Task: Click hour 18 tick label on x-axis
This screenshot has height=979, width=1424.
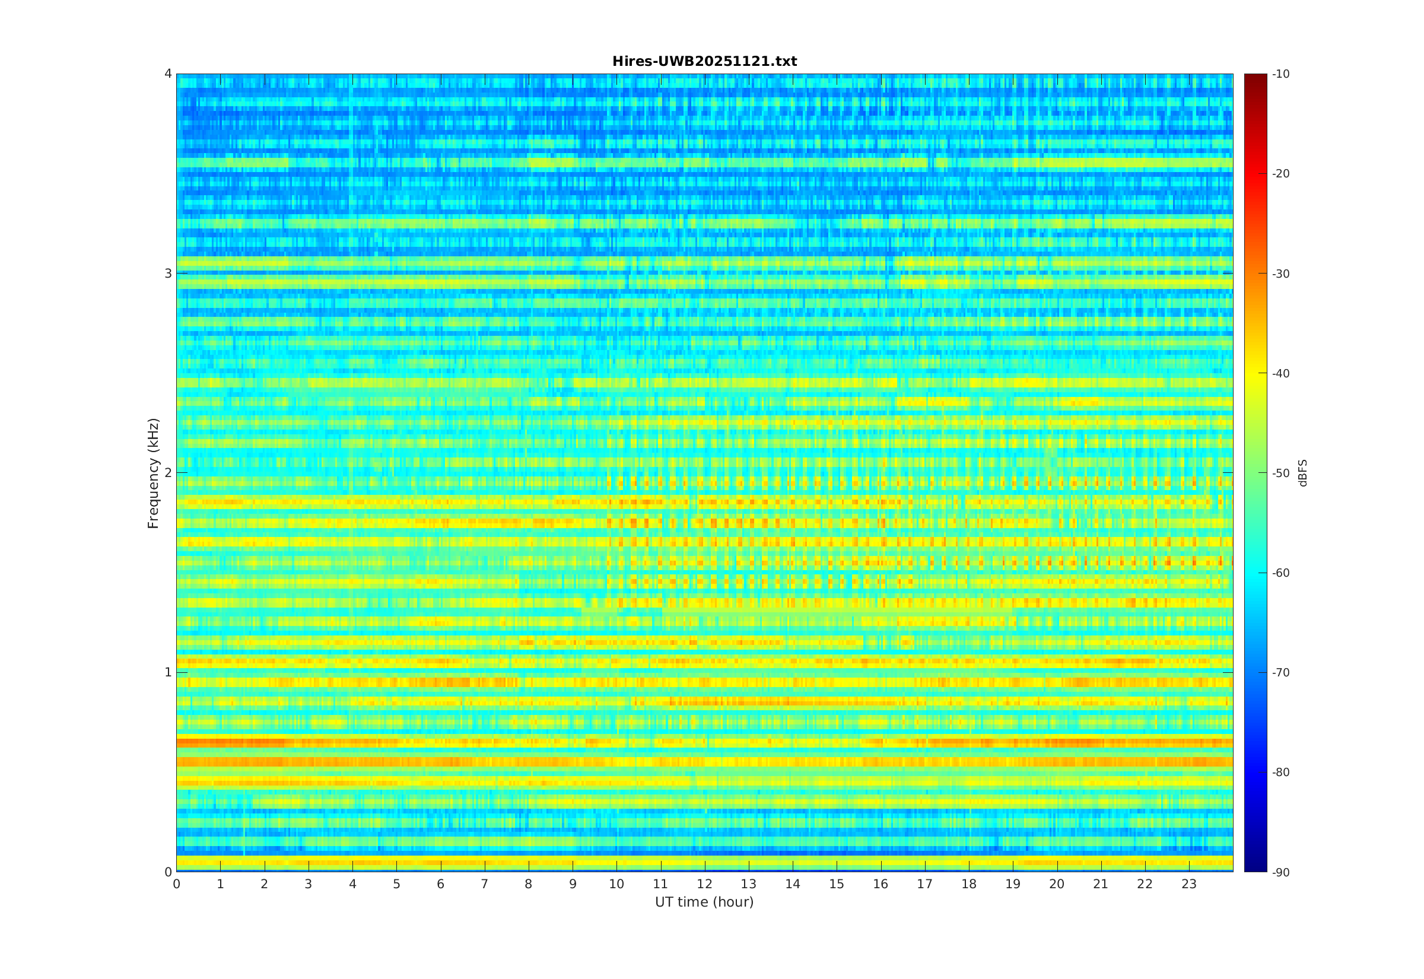Action: click(x=968, y=884)
